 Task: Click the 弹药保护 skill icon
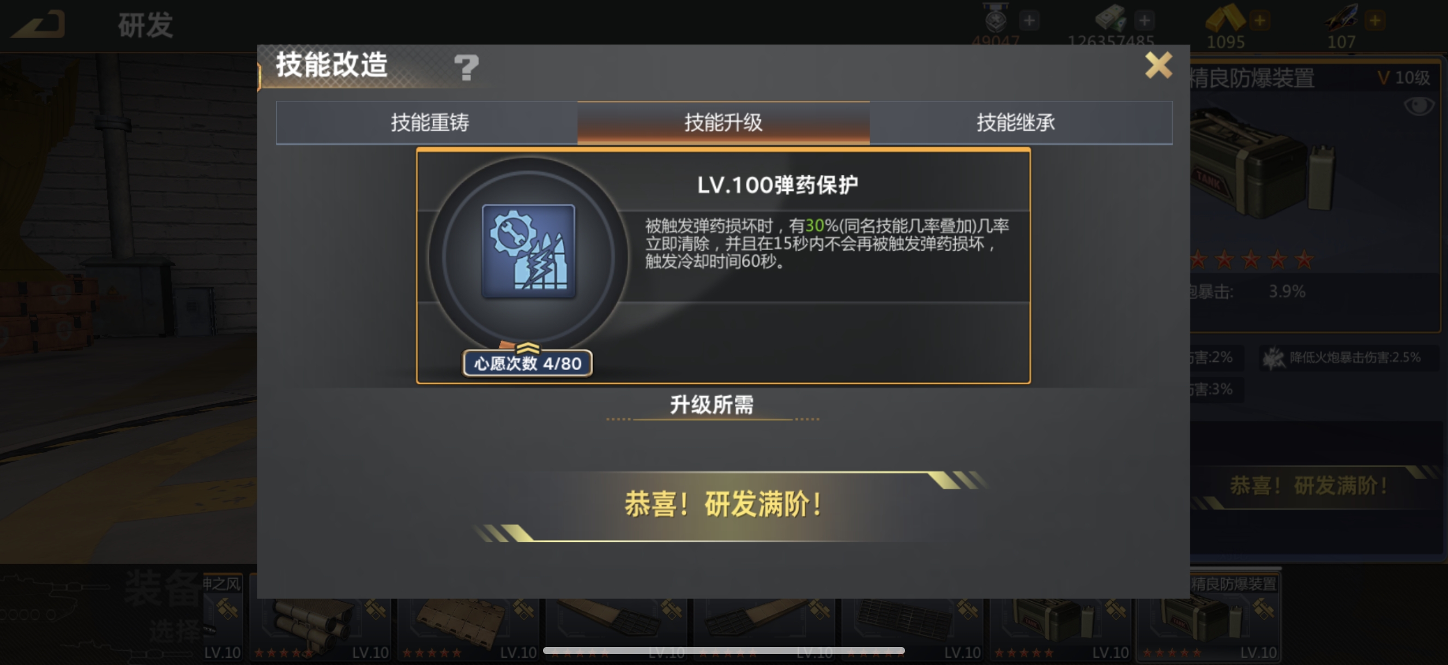[x=528, y=251]
